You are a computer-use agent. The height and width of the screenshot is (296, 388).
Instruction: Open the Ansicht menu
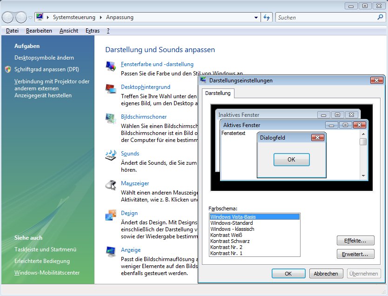(69, 31)
